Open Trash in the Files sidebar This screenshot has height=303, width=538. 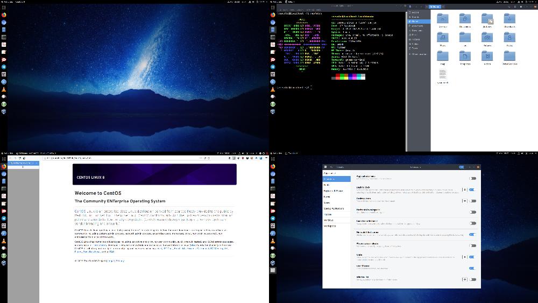pyautogui.click(x=419, y=48)
